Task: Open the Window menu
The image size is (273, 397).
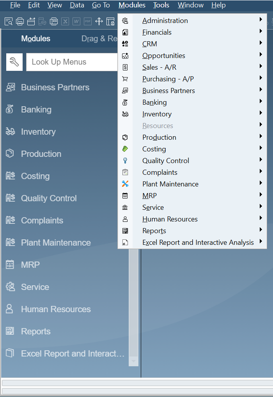Action: [190, 5]
